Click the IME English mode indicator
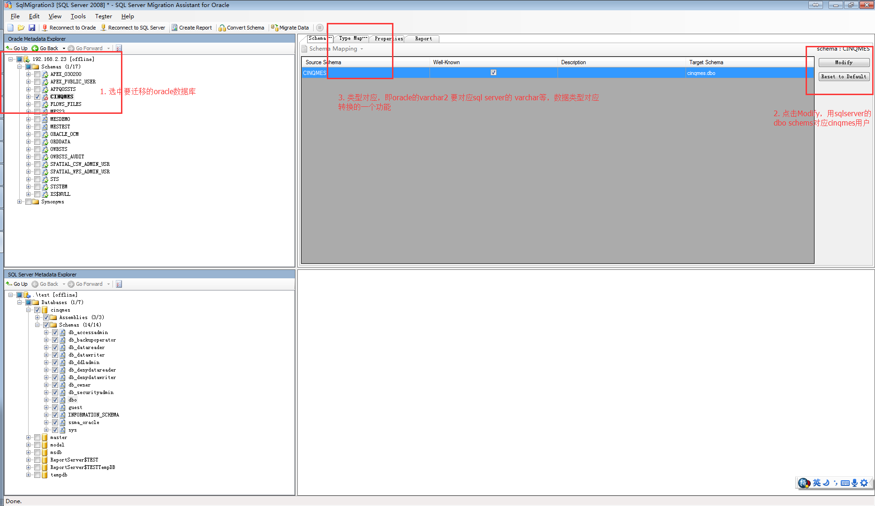 pyautogui.click(x=817, y=483)
